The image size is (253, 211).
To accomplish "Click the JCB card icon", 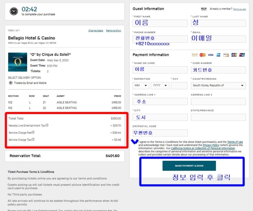I will [234, 55].
